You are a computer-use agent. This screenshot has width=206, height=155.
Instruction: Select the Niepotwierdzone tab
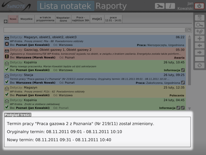[63, 19]
